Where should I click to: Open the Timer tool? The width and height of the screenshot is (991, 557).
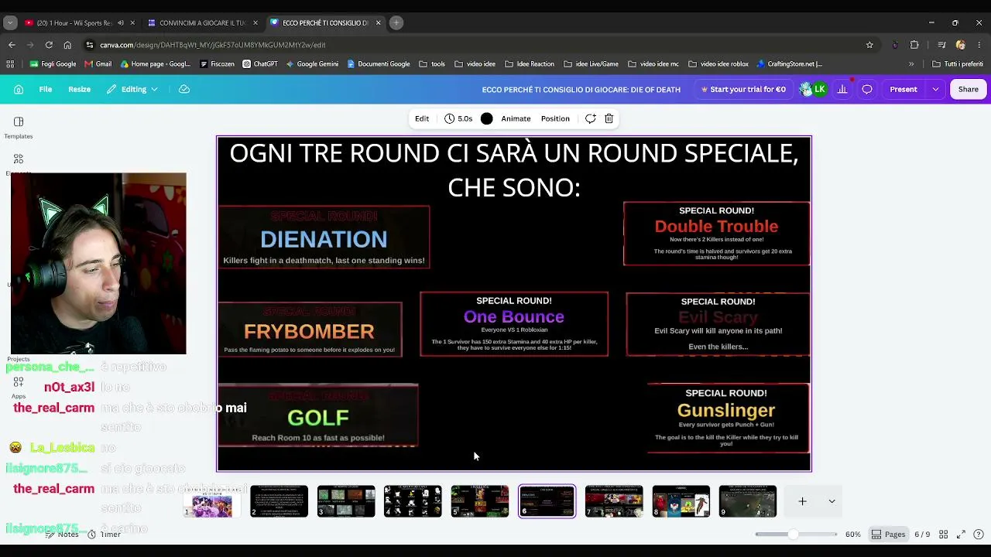[104, 535]
